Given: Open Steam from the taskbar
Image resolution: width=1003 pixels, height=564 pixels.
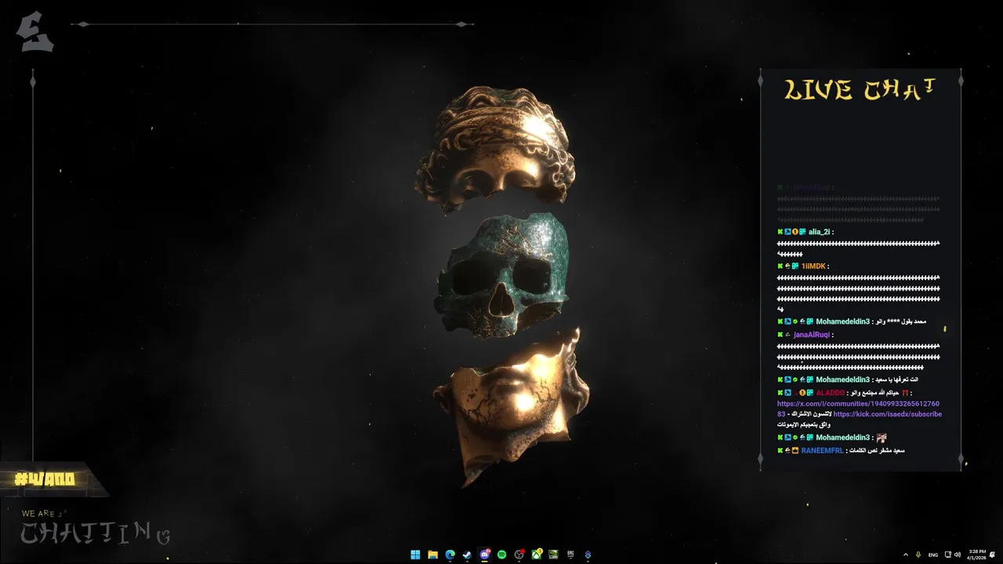Looking at the screenshot, I should (467, 555).
